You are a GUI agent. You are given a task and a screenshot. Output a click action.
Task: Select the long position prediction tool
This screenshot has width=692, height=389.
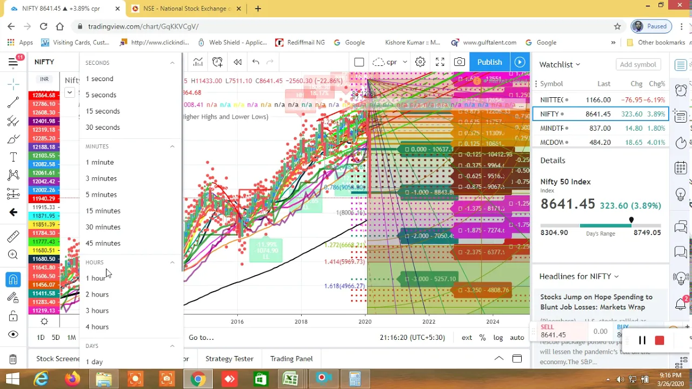coord(14,193)
